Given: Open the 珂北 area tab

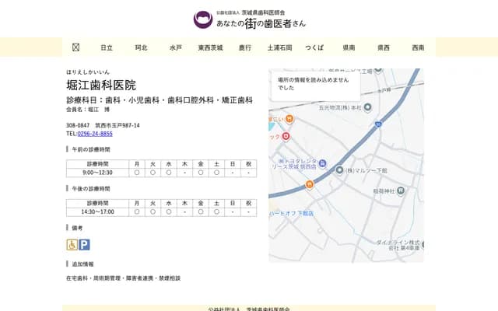Looking at the screenshot, I should click(142, 47).
